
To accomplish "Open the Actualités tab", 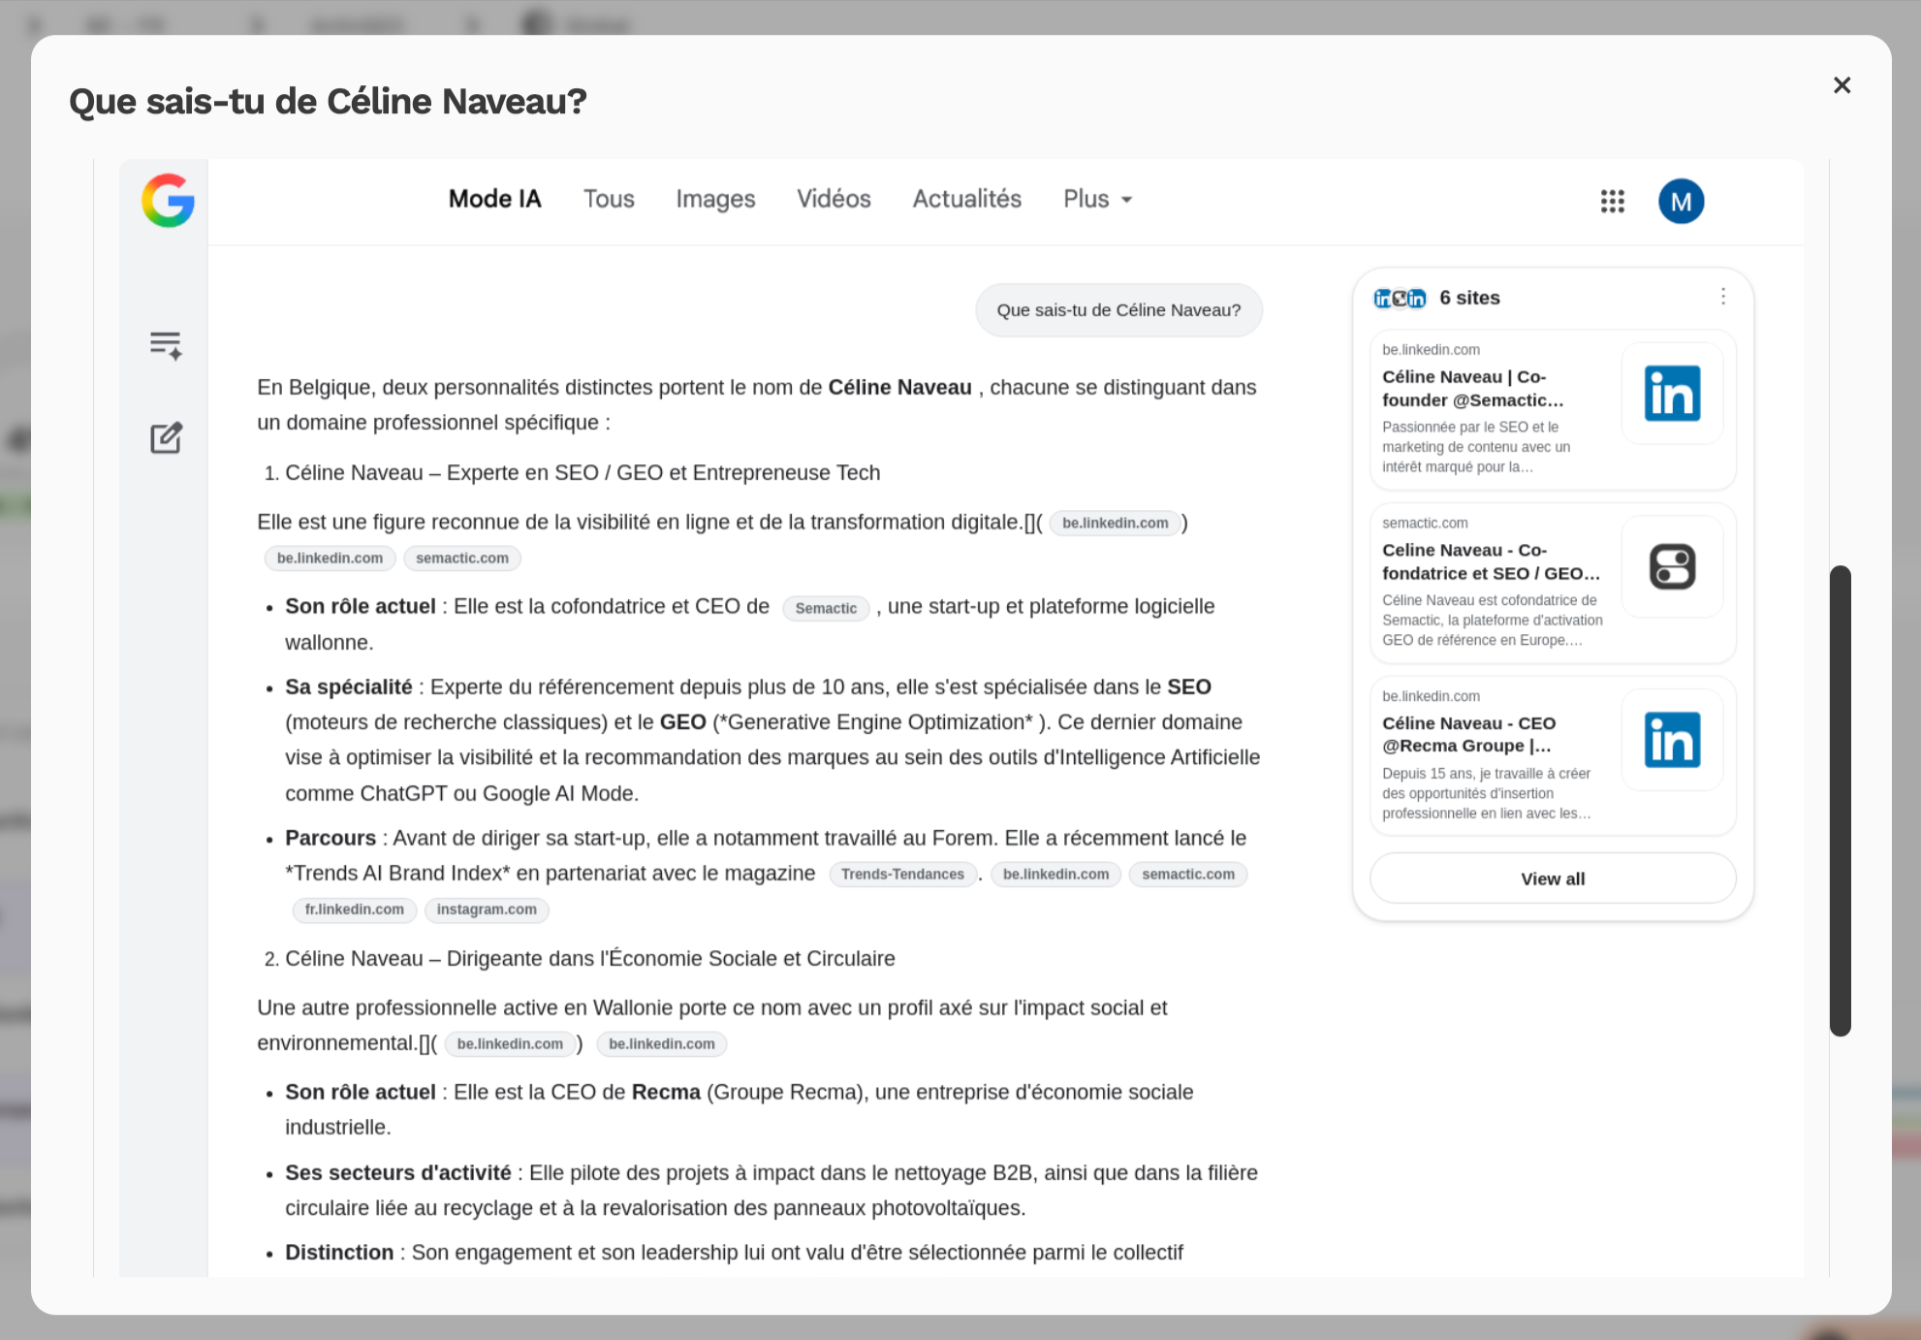I will point(966,199).
